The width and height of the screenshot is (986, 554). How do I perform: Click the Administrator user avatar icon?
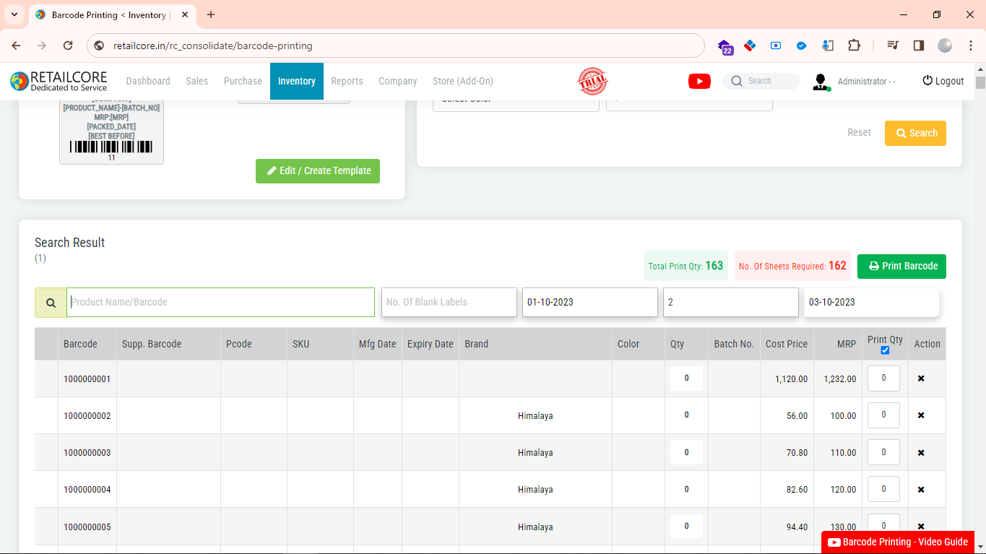coord(821,82)
